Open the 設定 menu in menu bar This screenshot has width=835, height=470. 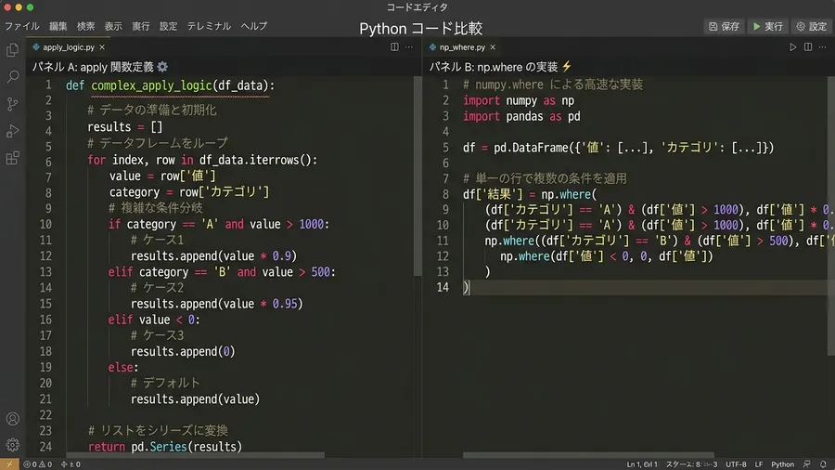click(x=168, y=26)
